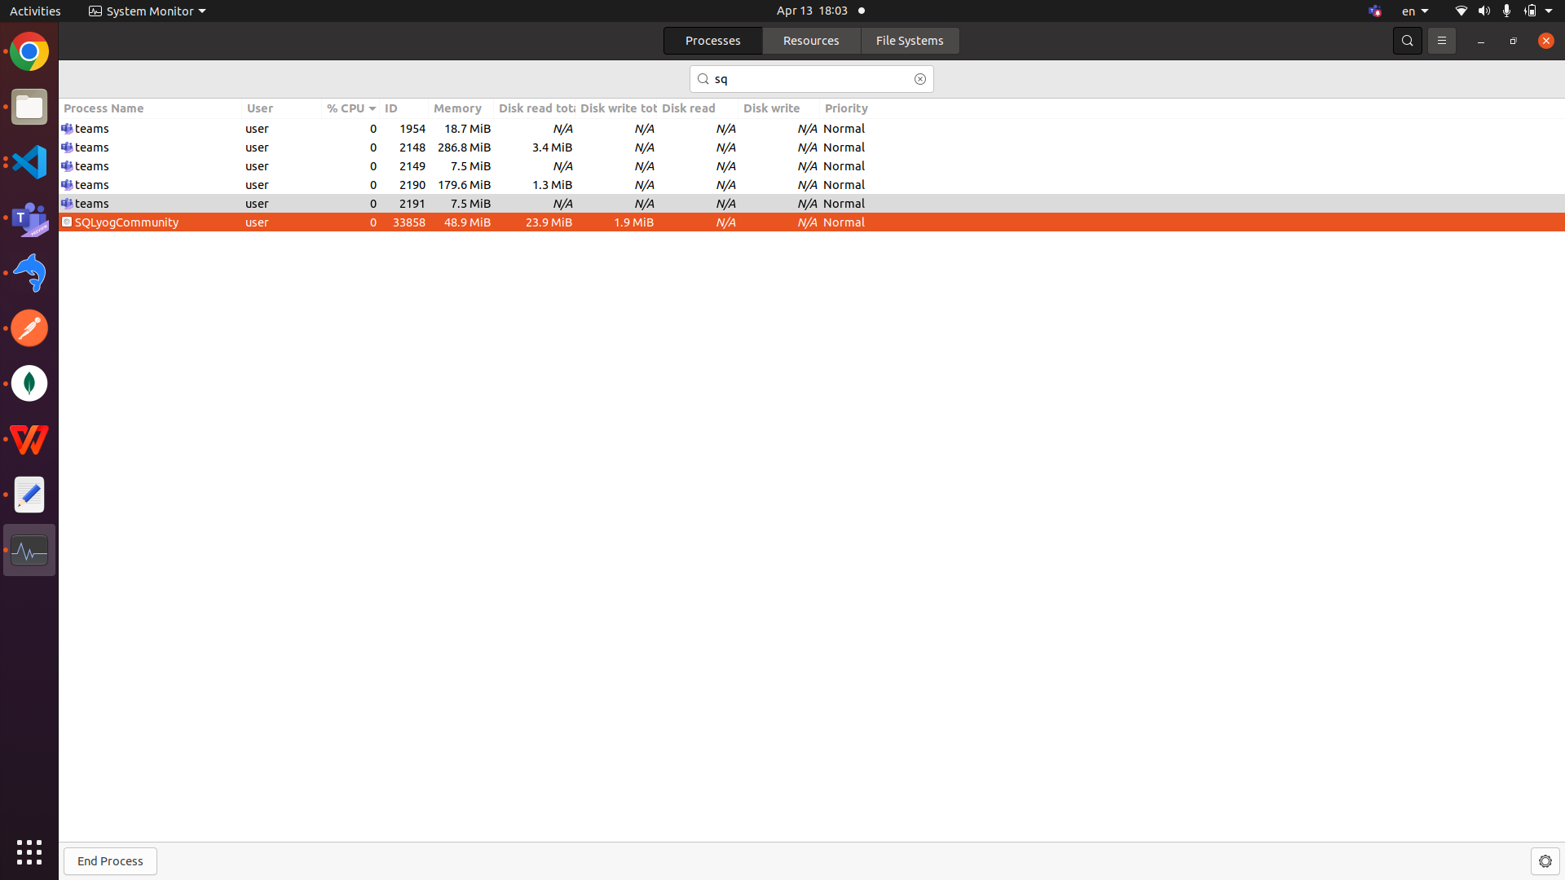
Task: Select teams process with ID 2191
Action: coord(812,204)
